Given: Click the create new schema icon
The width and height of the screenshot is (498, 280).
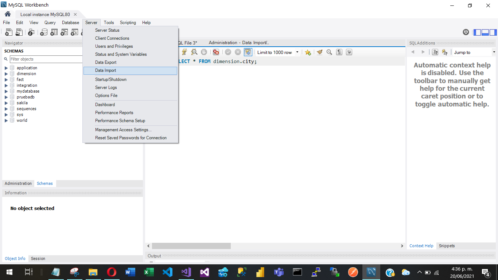Looking at the screenshot, I should pyautogui.click(x=44, y=32).
